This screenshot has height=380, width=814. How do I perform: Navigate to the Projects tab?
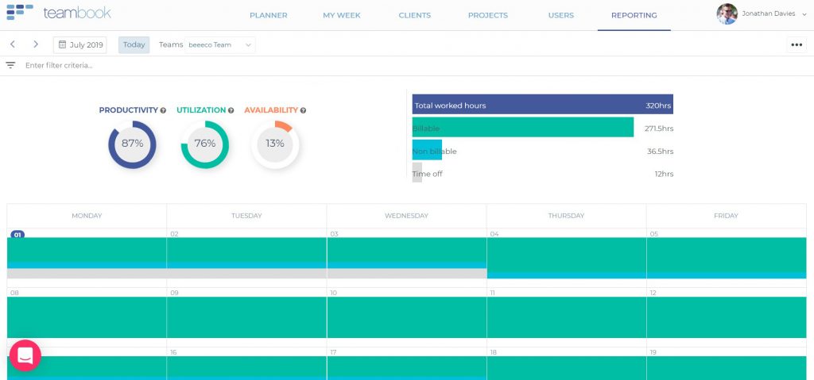pos(487,15)
